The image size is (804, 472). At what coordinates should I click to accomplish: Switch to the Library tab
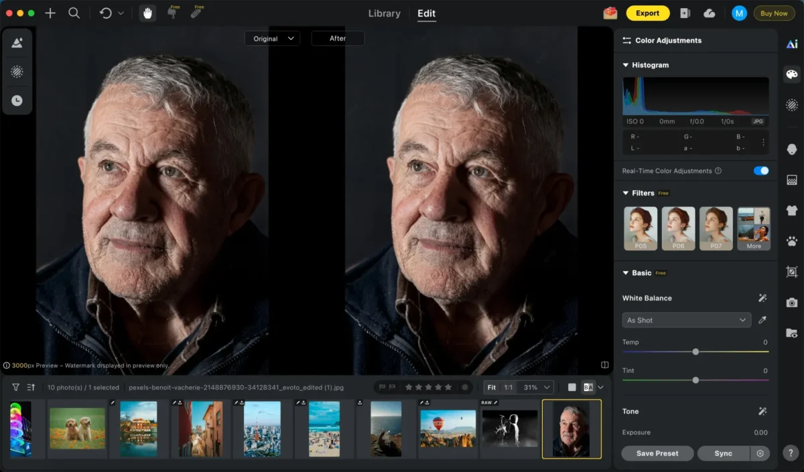[x=384, y=13]
